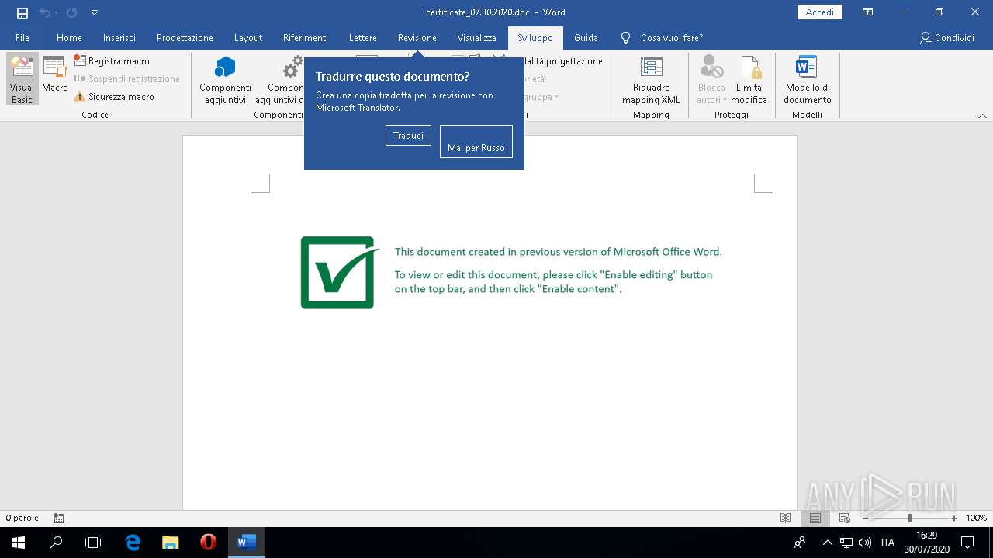Click the macro recording status bar icon

point(59,518)
